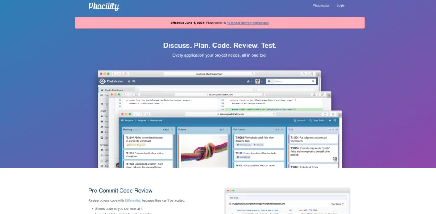Click the favorites star icon in Phabricator header
Viewport: 436px width, 214px height.
tap(248, 81)
